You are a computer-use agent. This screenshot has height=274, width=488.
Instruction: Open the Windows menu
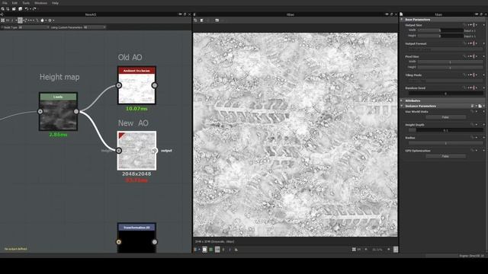click(x=40, y=3)
